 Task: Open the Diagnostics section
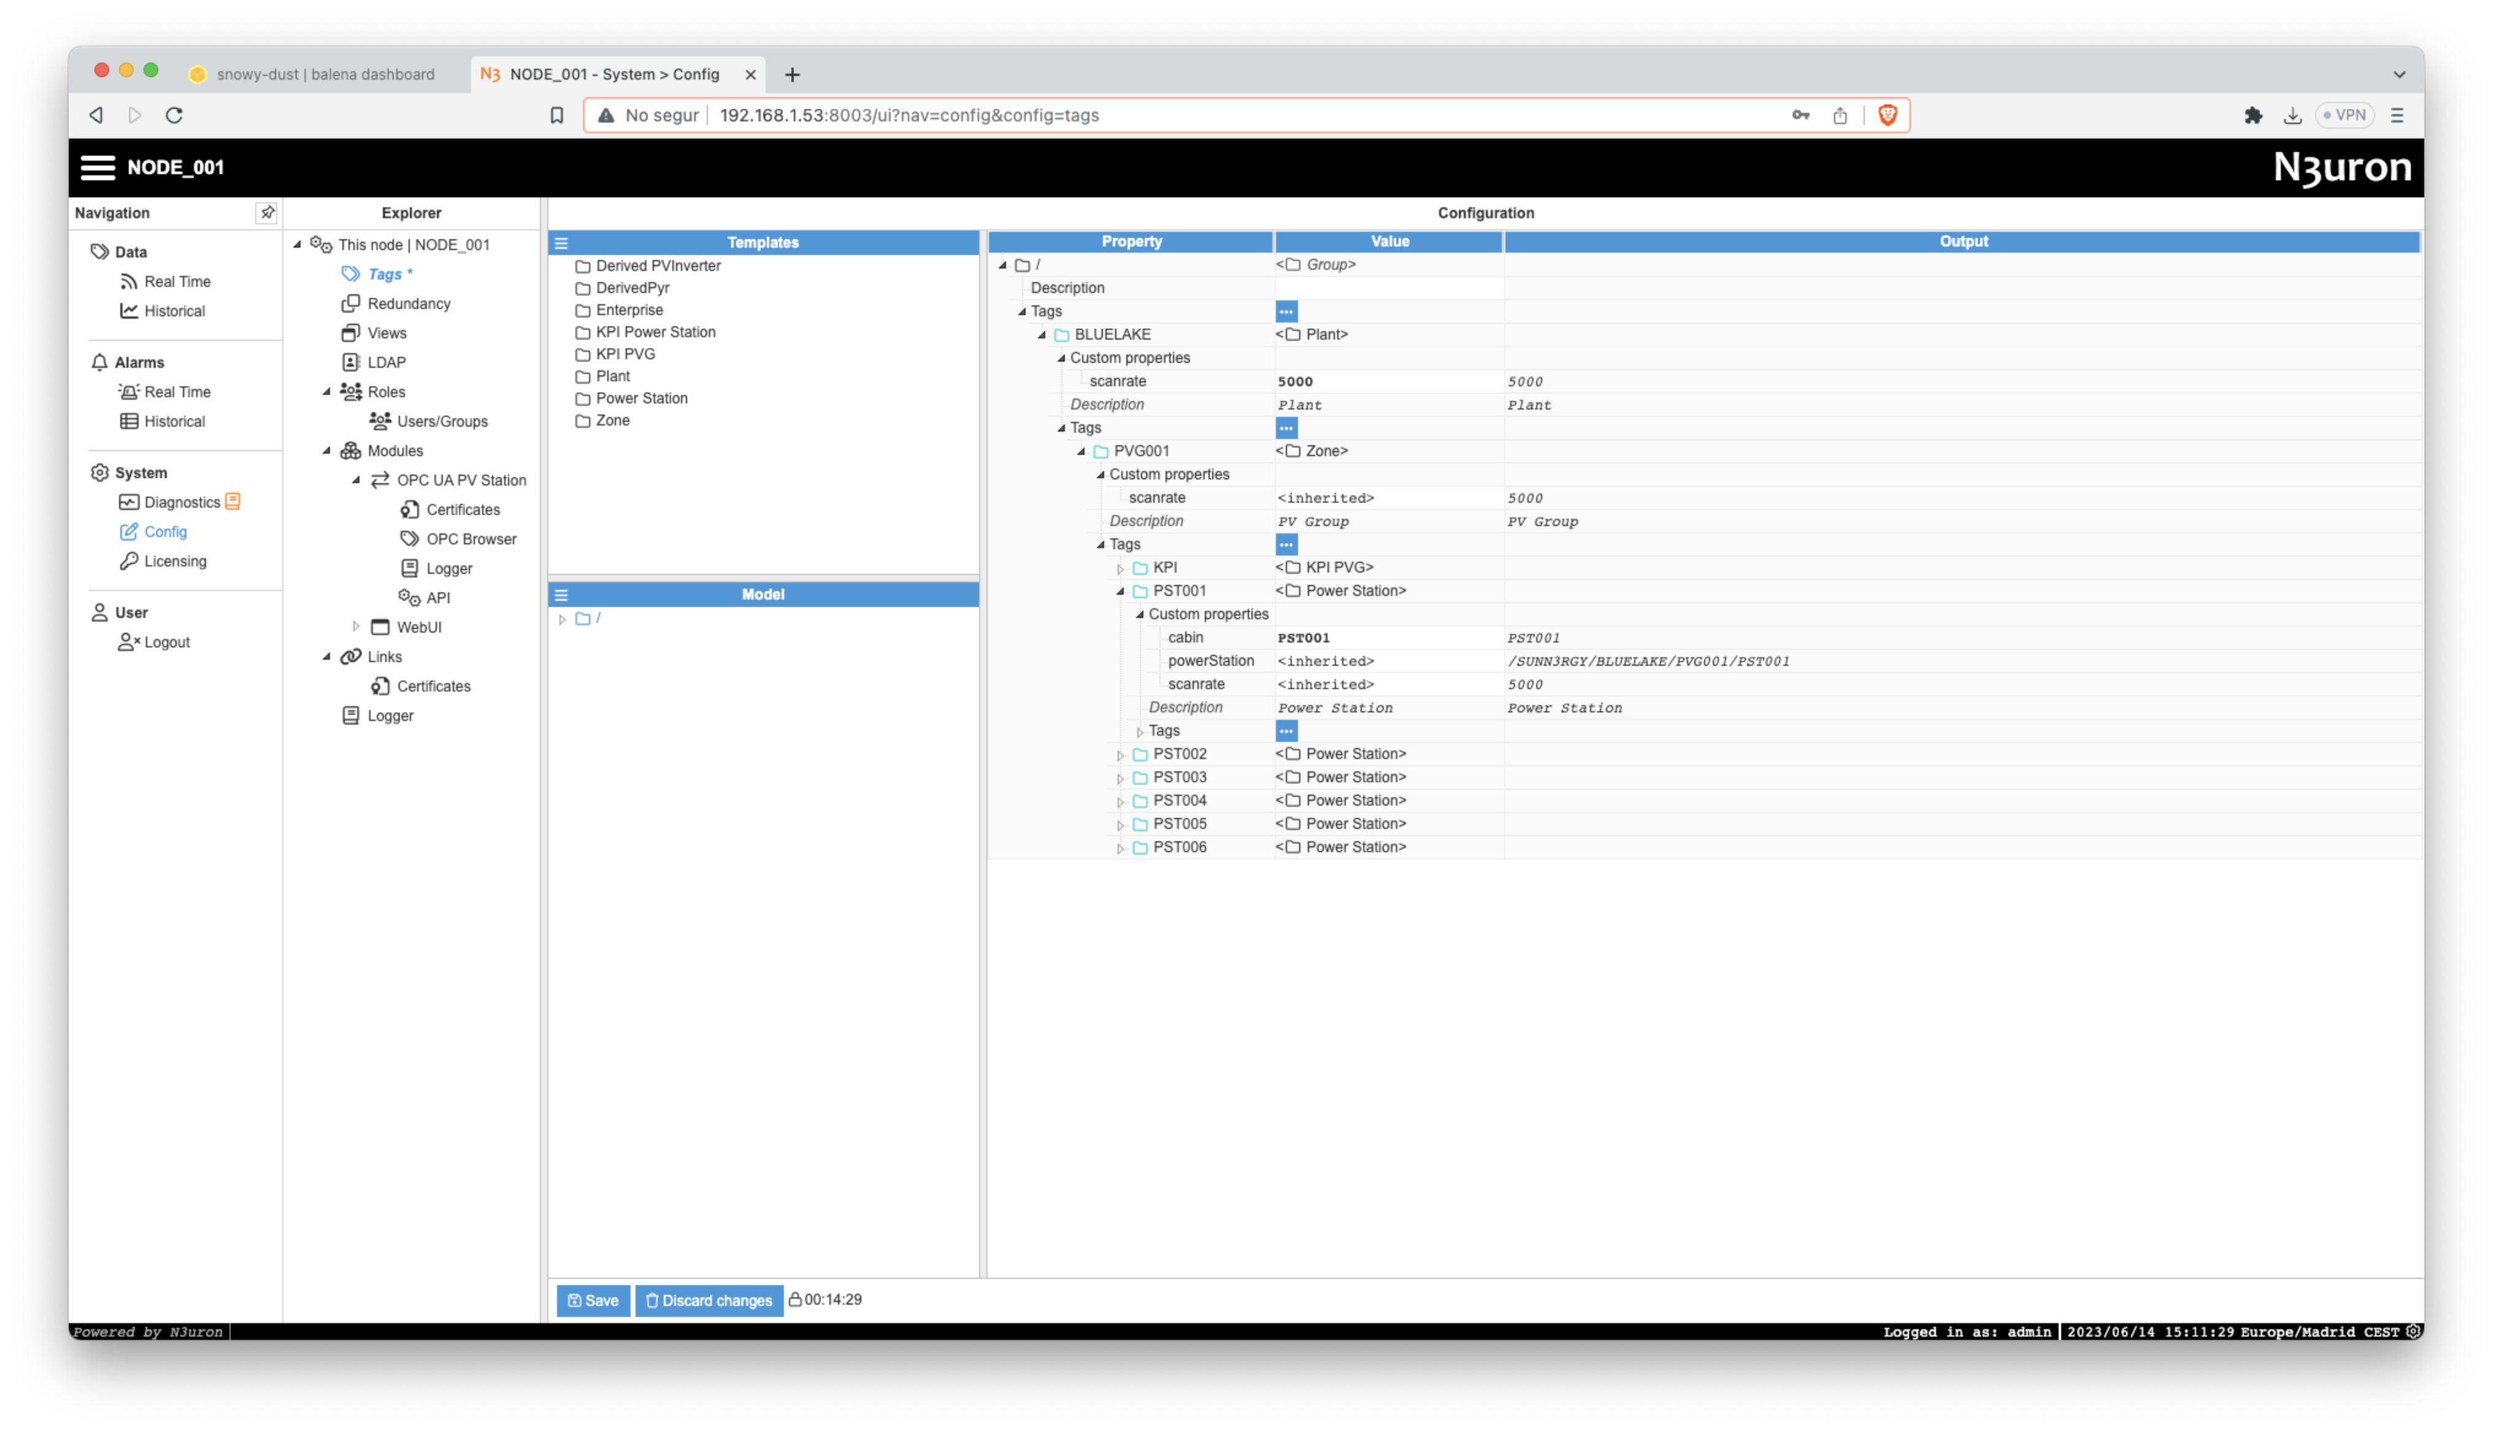point(182,502)
